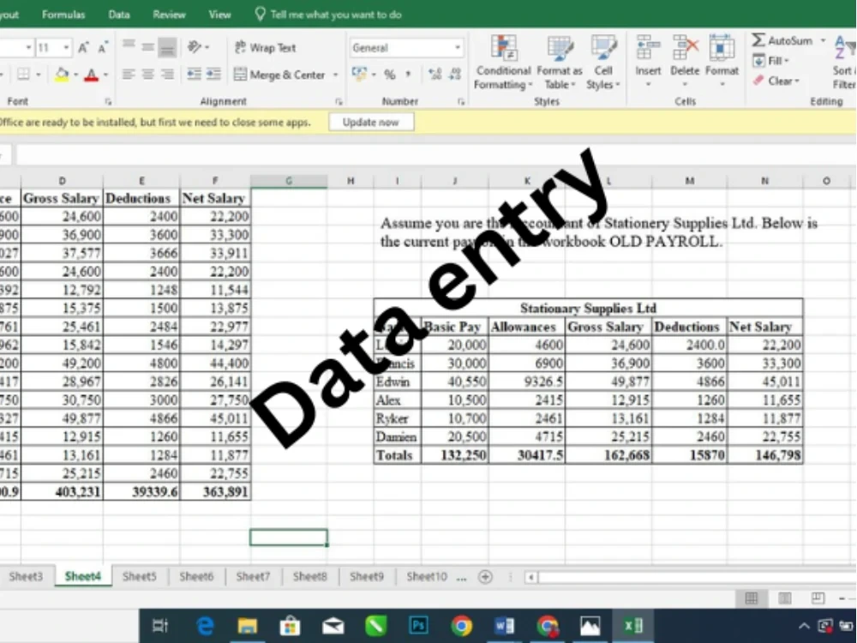Center text horizontally
The width and height of the screenshot is (857, 643).
(x=147, y=74)
